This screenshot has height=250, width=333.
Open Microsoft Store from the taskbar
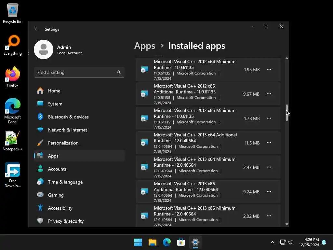[x=181, y=242]
